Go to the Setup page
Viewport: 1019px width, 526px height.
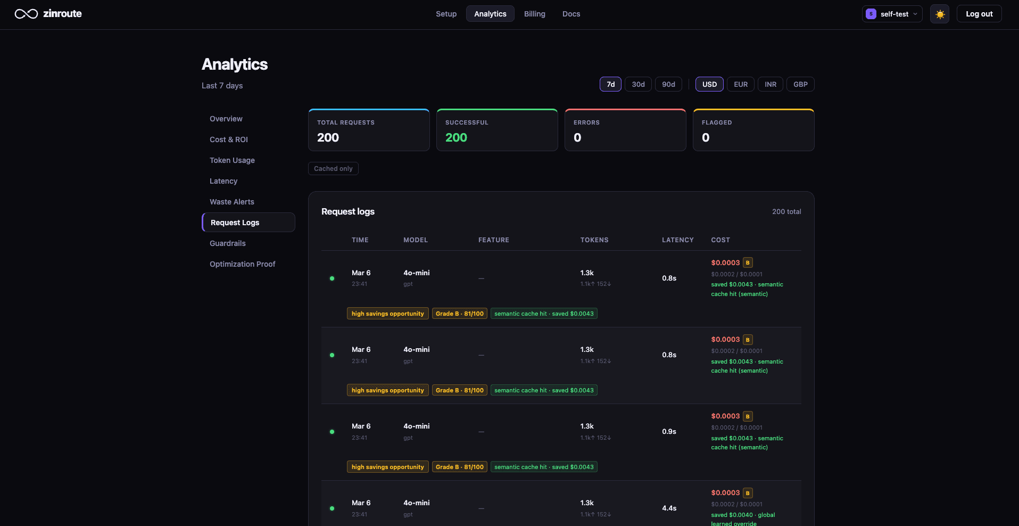point(446,14)
